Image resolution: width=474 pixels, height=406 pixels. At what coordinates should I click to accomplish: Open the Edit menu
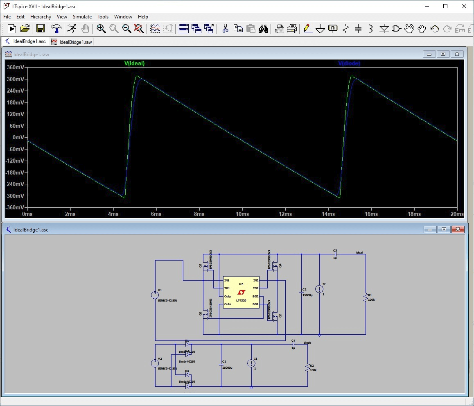pyautogui.click(x=20, y=17)
